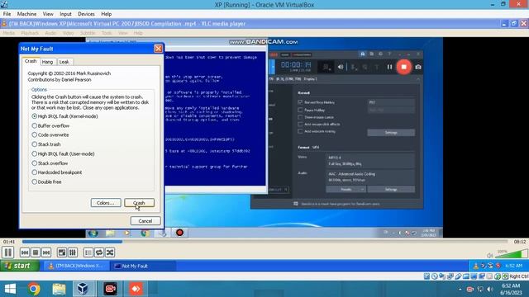Click the Crash button in Not My Fault
The image size is (529, 297).
(x=139, y=203)
